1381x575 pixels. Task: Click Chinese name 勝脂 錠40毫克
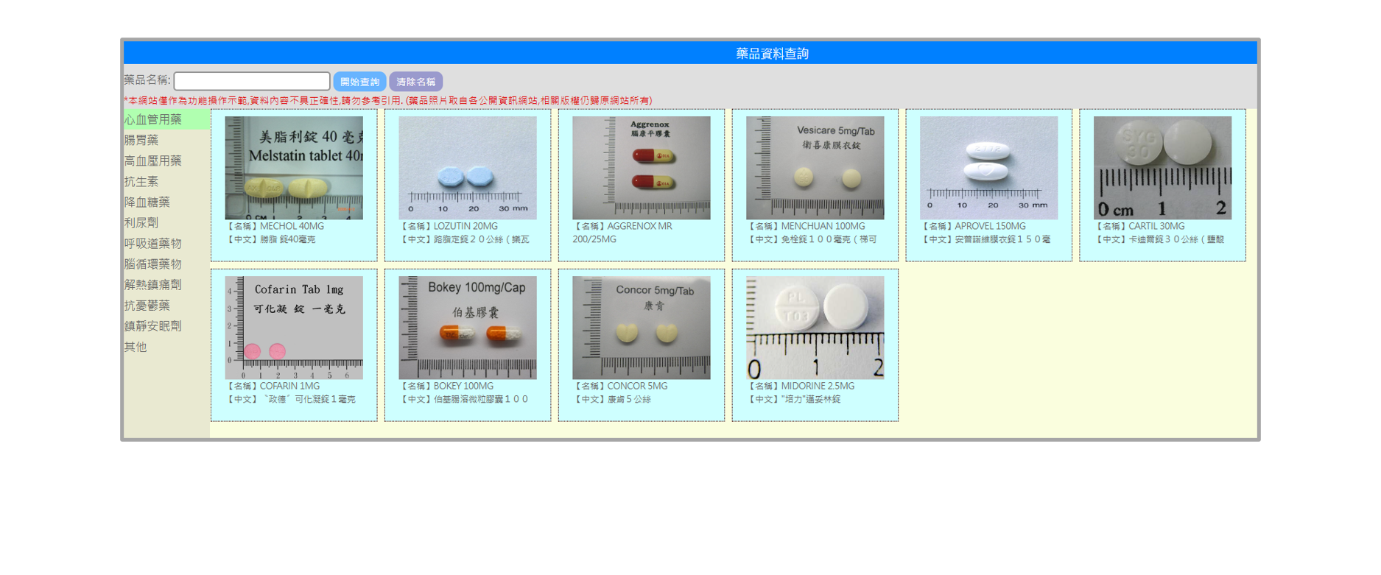(x=270, y=239)
